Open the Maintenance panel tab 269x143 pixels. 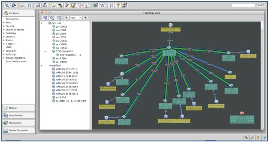(19, 123)
